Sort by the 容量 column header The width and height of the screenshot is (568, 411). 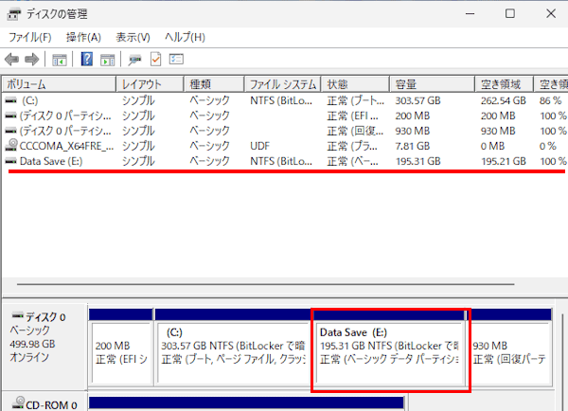point(433,84)
